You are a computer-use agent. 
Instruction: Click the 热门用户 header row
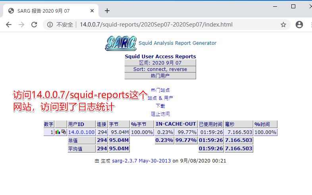coord(160,76)
